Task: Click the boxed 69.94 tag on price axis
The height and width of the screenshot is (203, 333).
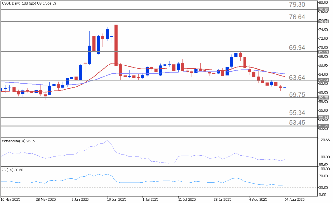Action: (324, 52)
